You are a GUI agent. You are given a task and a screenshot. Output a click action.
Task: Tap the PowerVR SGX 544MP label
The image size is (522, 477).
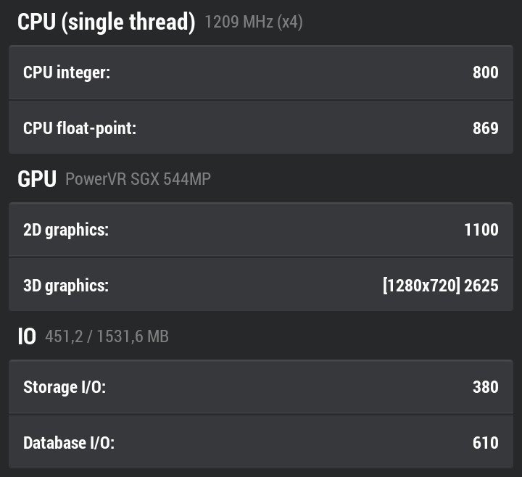138,179
